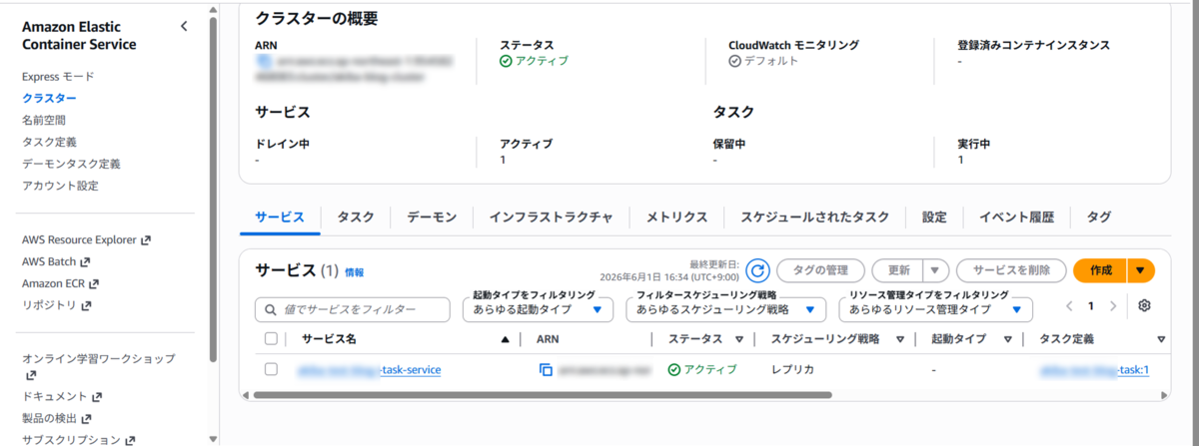Viewport: 1199px width, 446px height.
Task: Click the 更新 button
Action: coord(898,270)
